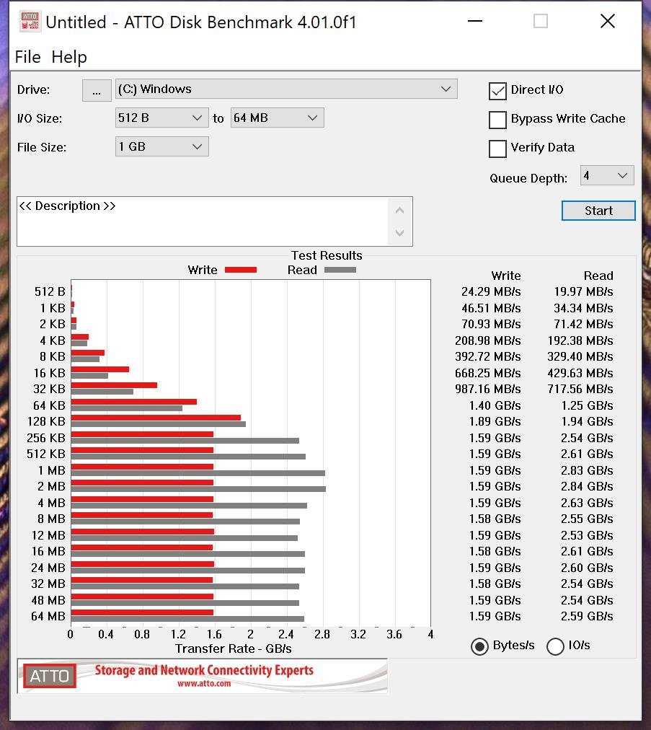
Task: Click the 16 KB write value 668.25 MB/s
Action: pos(487,374)
